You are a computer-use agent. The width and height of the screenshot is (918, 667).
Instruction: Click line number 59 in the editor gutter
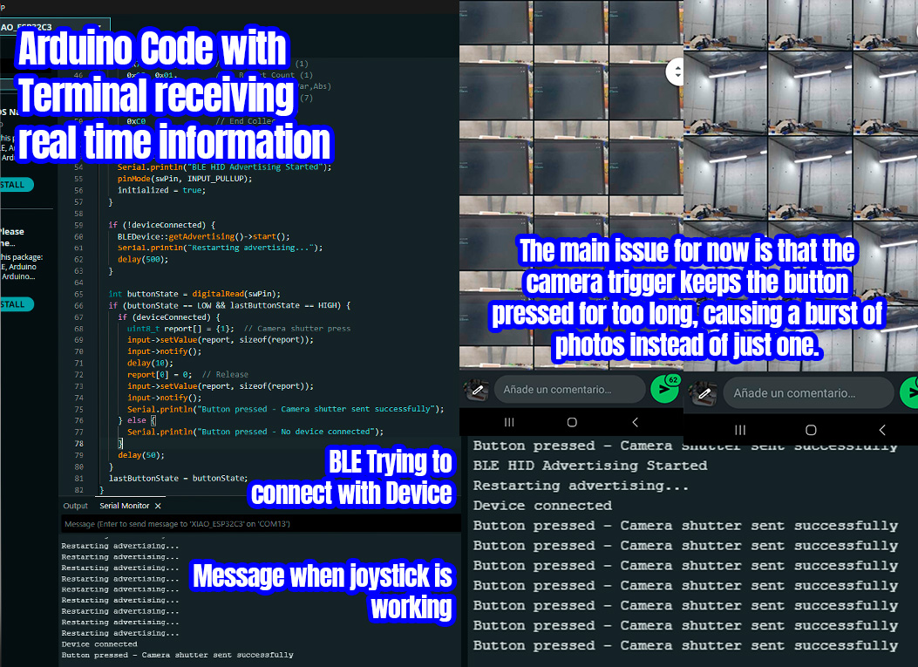(78, 225)
